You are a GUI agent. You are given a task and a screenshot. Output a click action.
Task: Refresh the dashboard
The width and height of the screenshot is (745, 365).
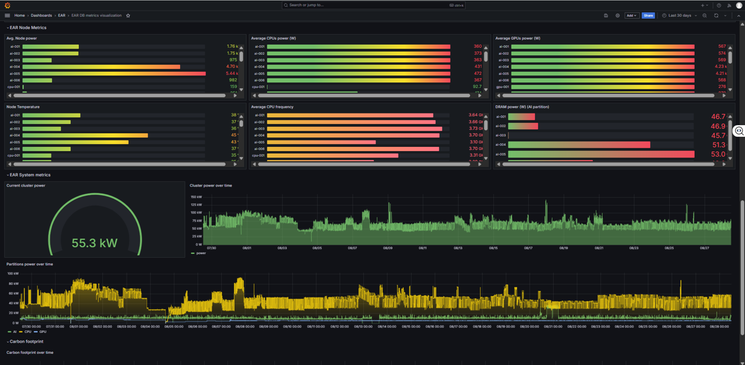coord(716,15)
